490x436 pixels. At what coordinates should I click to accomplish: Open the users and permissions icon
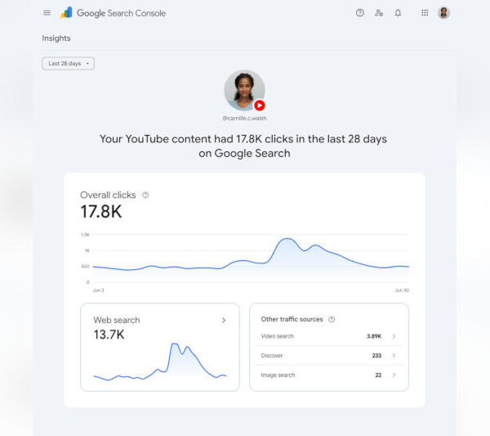point(379,13)
